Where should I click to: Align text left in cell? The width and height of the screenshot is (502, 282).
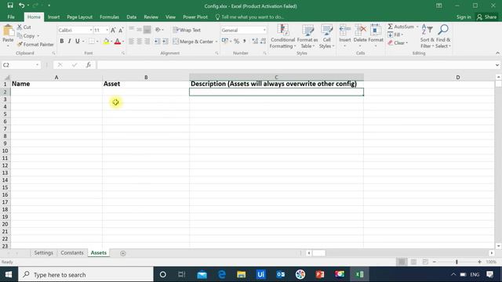point(132,42)
